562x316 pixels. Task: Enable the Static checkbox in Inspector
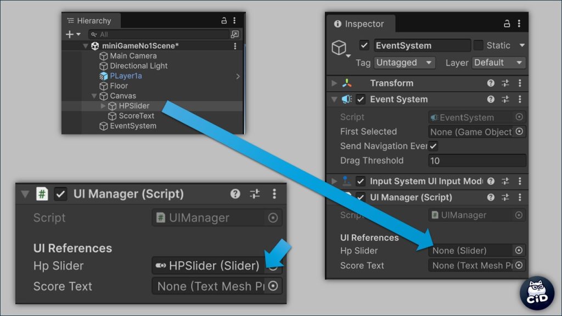point(479,46)
